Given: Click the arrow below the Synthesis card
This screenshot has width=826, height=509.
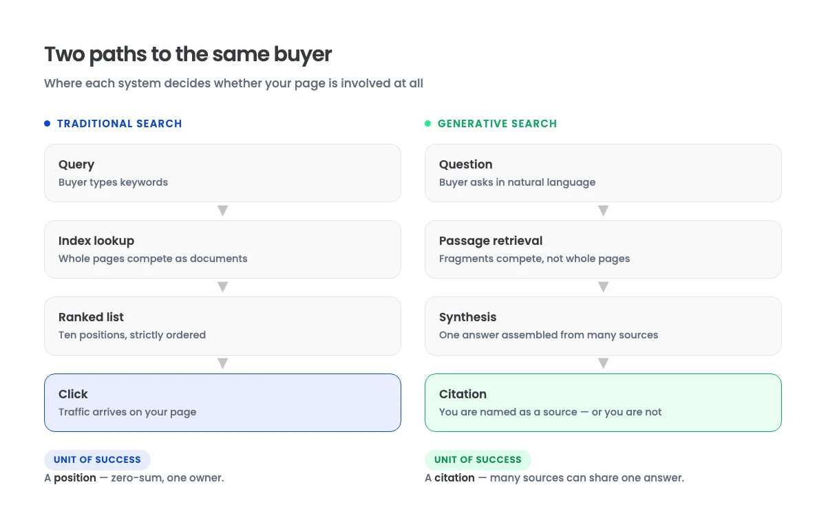Looking at the screenshot, I should tap(603, 363).
